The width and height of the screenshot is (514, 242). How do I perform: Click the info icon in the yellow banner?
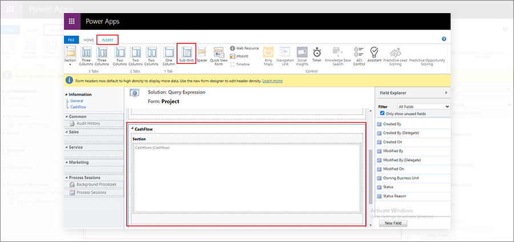coord(69,80)
